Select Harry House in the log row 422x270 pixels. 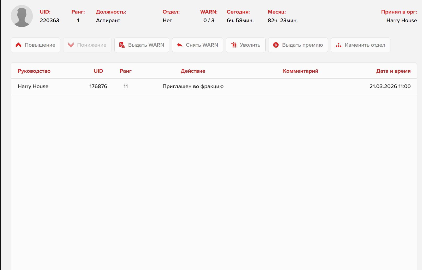[33, 86]
